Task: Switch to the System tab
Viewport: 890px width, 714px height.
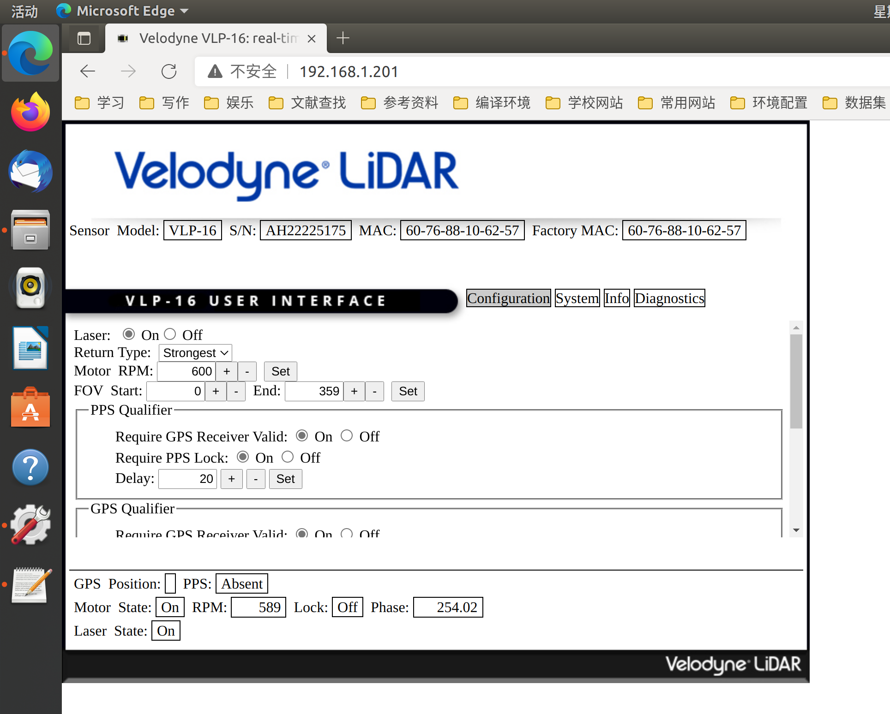Action: pos(577,298)
